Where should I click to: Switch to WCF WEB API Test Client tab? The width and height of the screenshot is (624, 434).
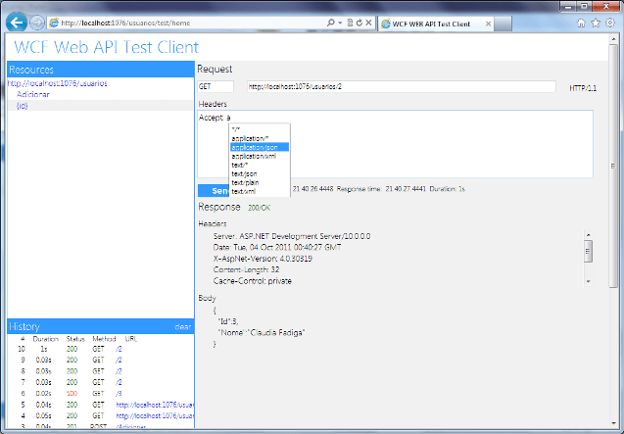click(x=431, y=22)
